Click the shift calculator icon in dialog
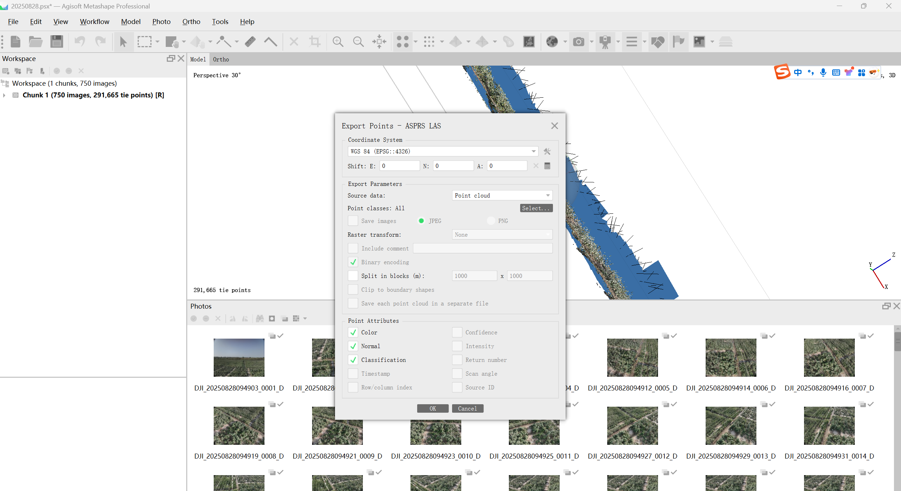The height and width of the screenshot is (491, 901). pos(547,166)
